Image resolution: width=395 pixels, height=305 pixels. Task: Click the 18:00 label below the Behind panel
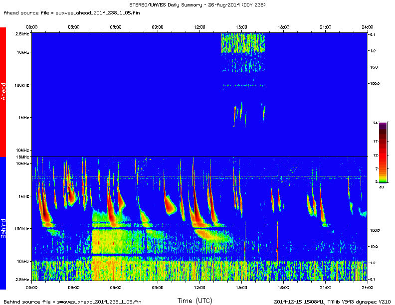pos(283,288)
